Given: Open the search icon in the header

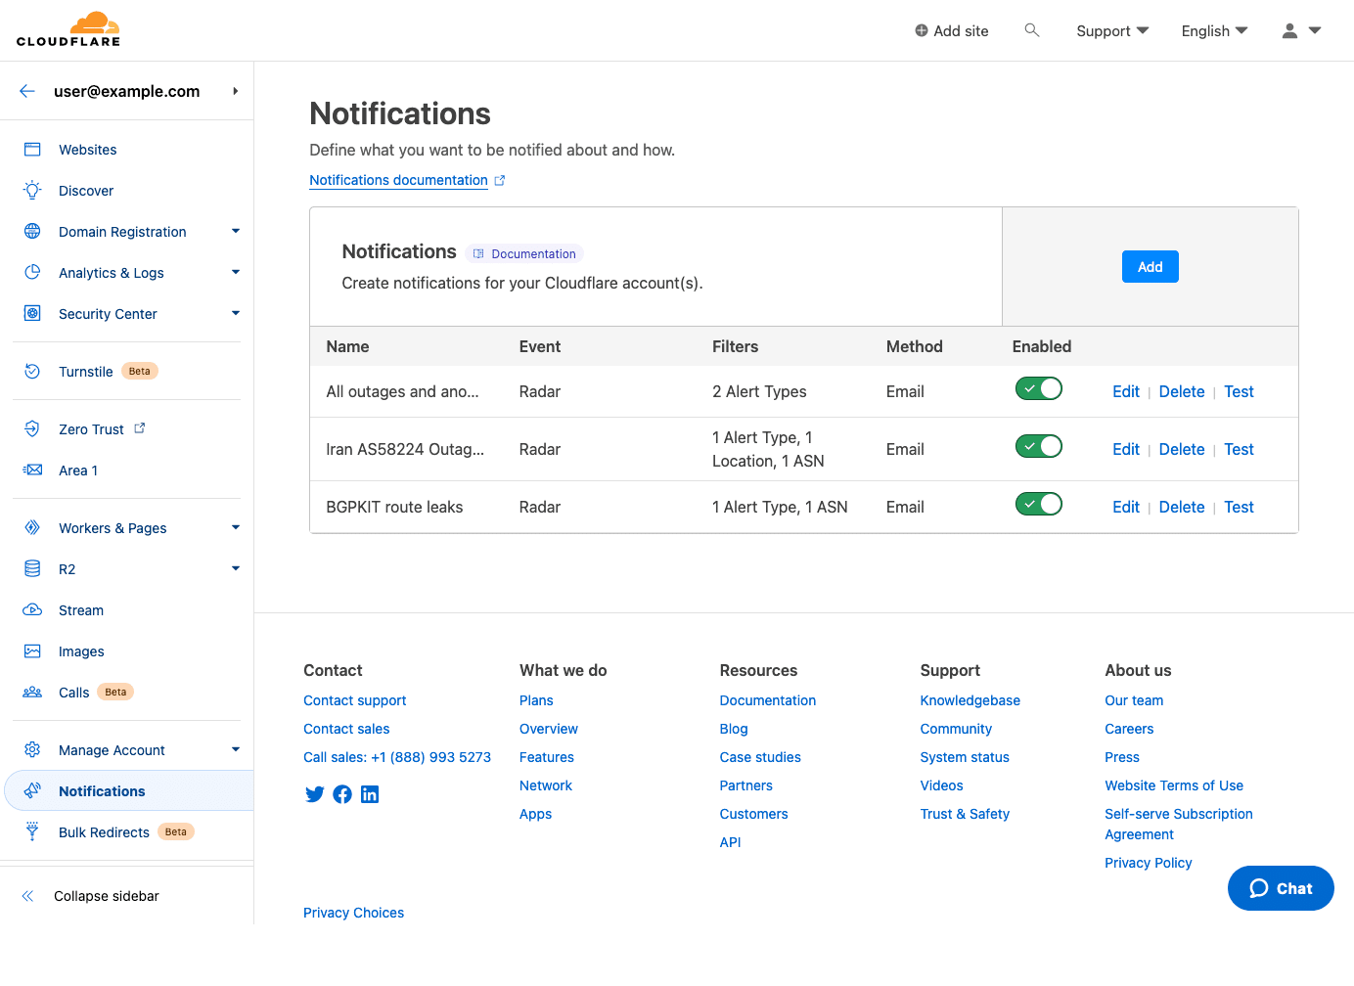Looking at the screenshot, I should (1032, 30).
